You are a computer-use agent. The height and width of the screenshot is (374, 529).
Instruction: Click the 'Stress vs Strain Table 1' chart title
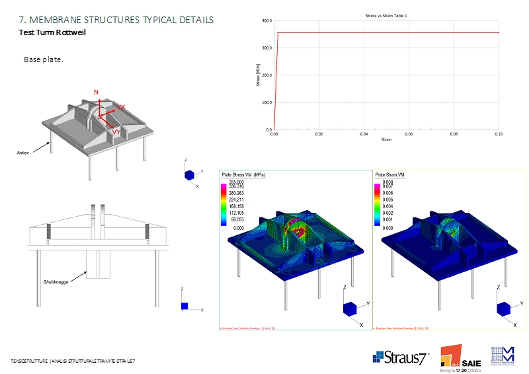(x=387, y=15)
